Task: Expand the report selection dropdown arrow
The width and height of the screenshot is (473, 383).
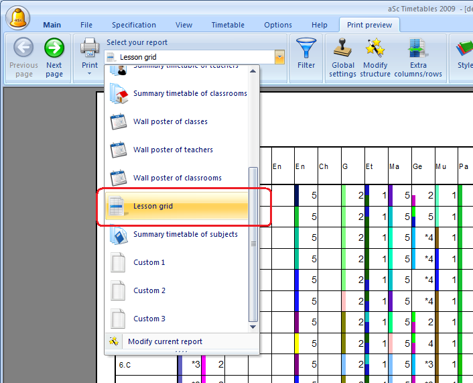Action: [279, 58]
